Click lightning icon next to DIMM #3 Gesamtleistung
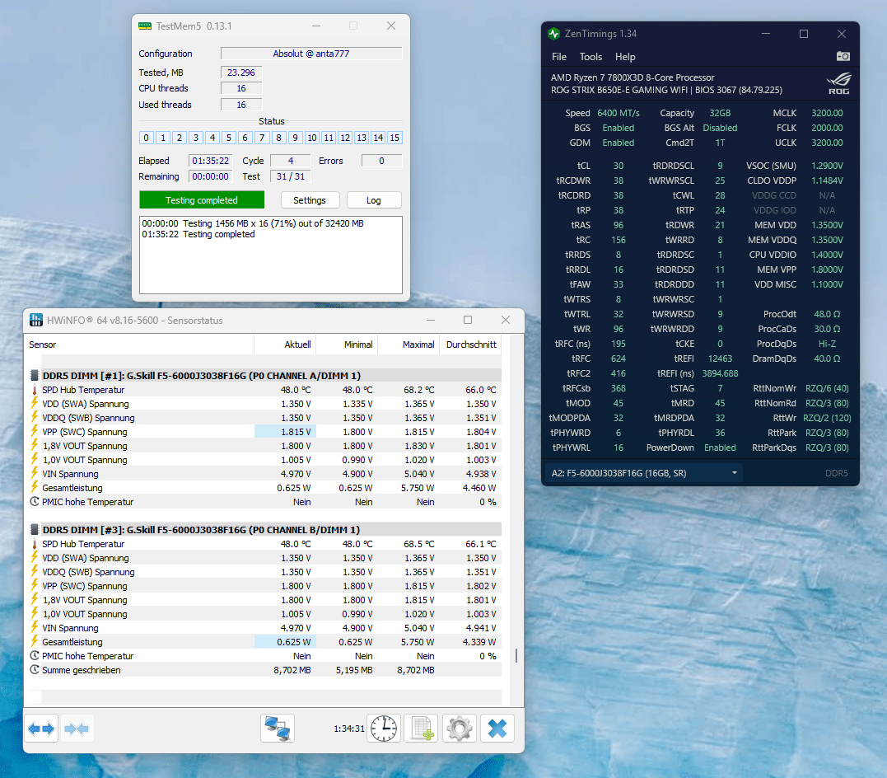The height and width of the screenshot is (778, 887). coord(35,641)
